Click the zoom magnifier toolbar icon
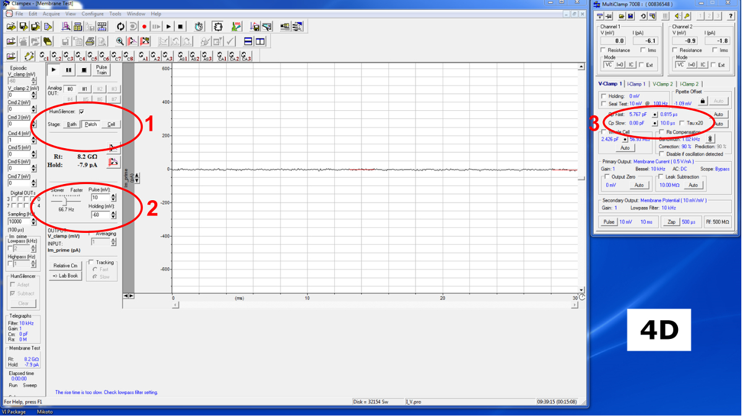 120,42
